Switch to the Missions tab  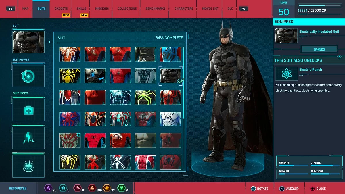point(102,9)
